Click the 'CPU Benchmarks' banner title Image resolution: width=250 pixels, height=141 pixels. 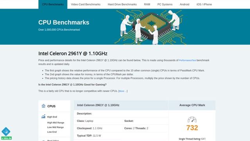click(64, 22)
